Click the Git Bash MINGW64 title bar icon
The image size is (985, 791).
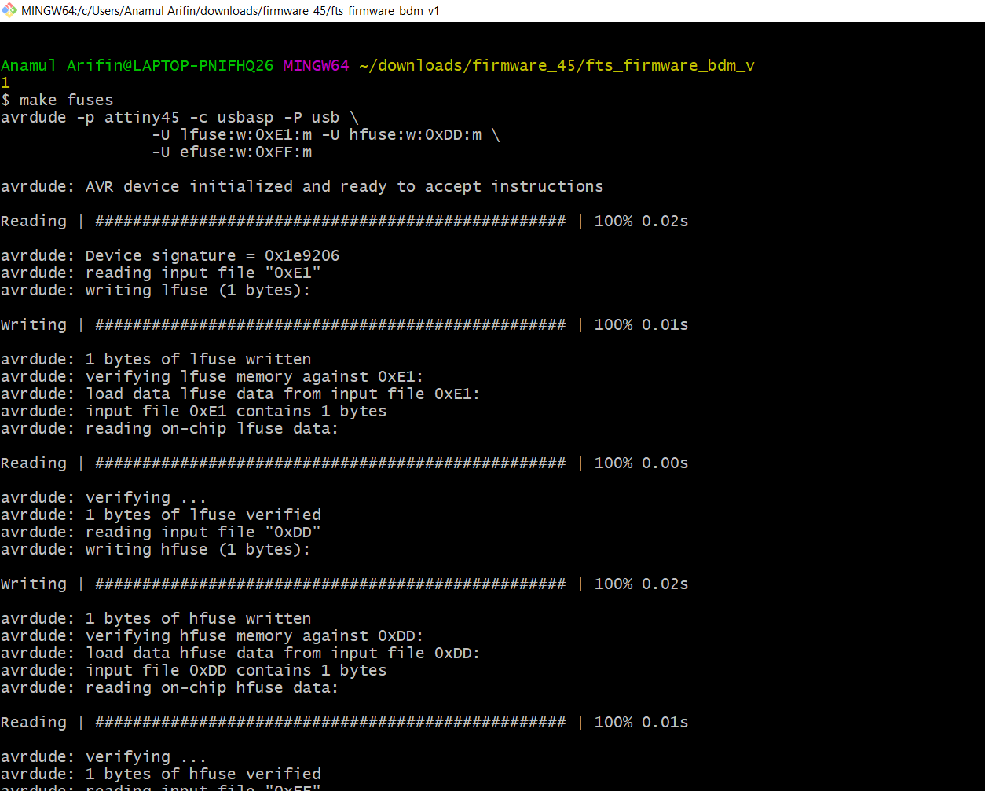pos(9,10)
